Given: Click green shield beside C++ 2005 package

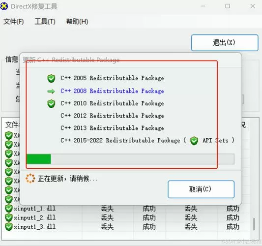Looking at the screenshot, I should [51, 78].
